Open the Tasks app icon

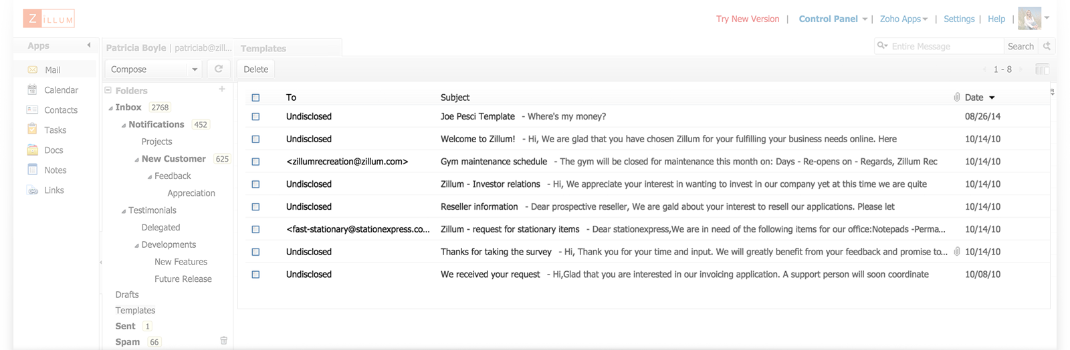pyautogui.click(x=32, y=130)
